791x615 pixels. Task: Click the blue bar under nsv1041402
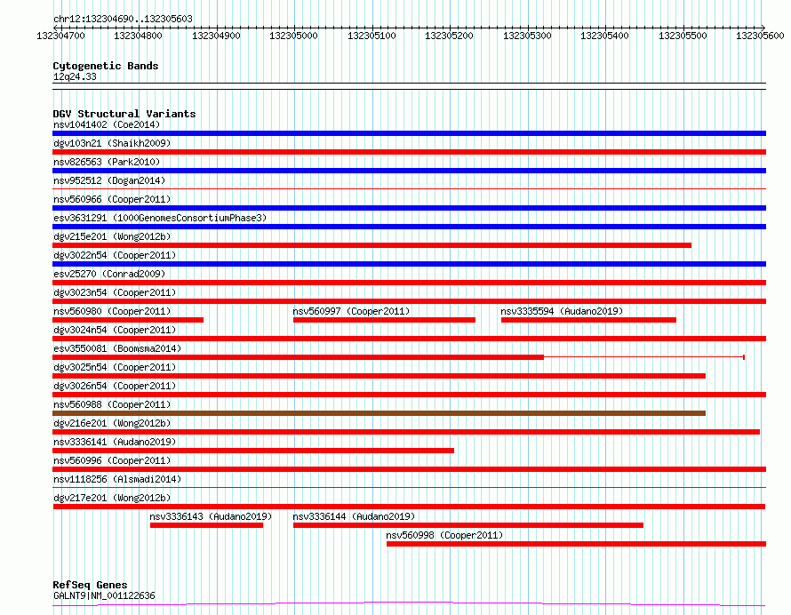[409, 133]
